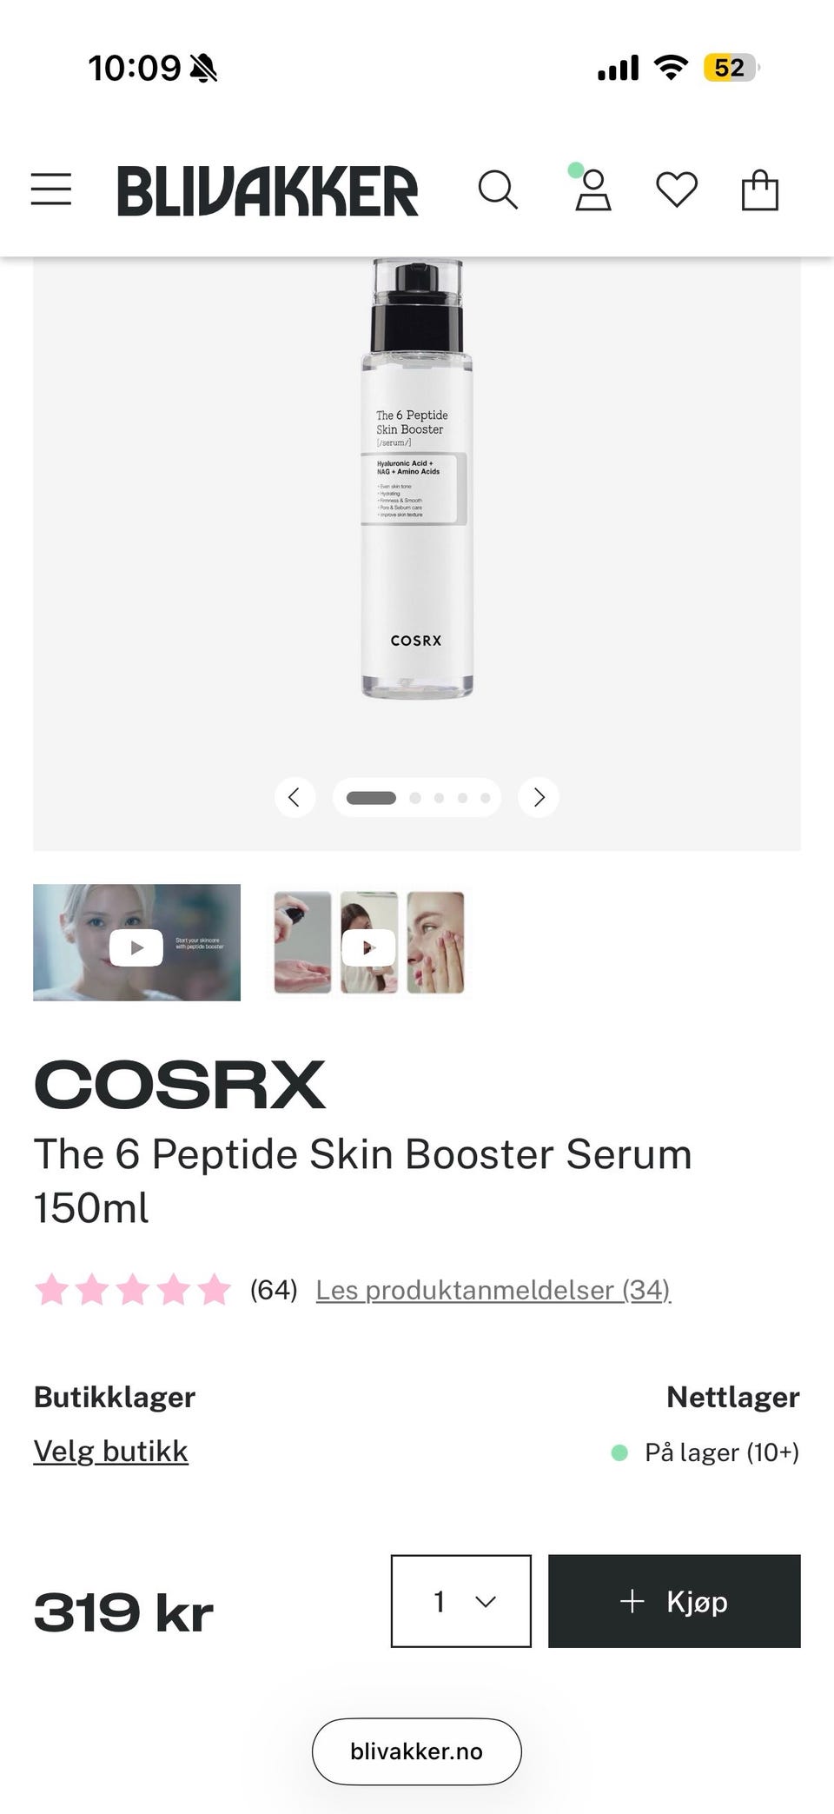The width and height of the screenshot is (834, 1814).
Task: Show previous product image arrow
Action: 295,797
